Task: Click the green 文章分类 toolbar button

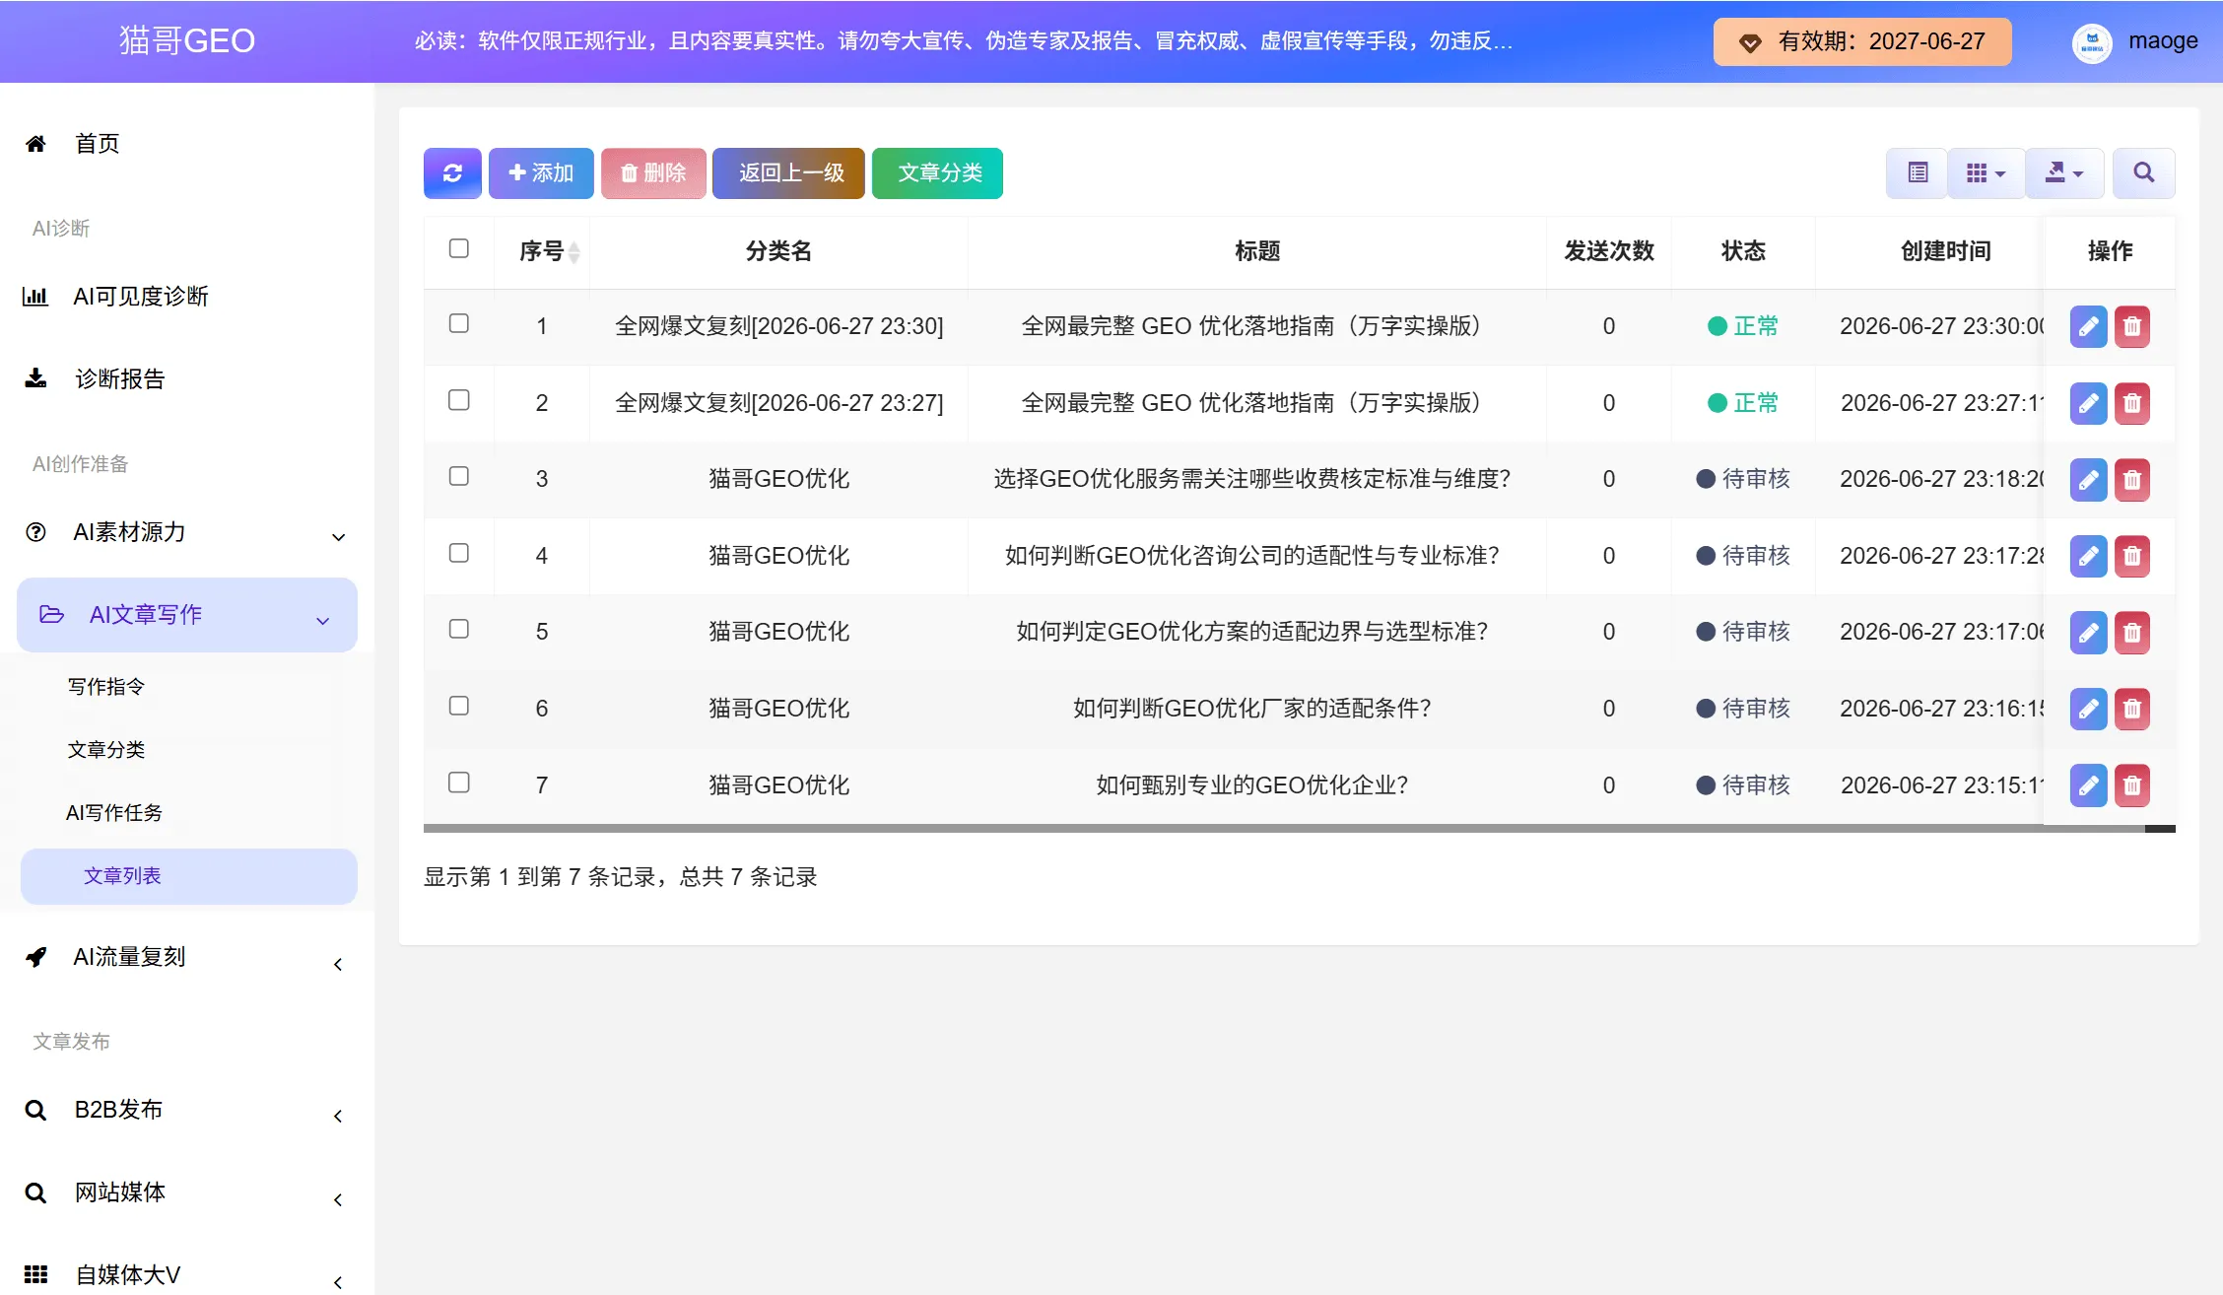Action: [937, 173]
